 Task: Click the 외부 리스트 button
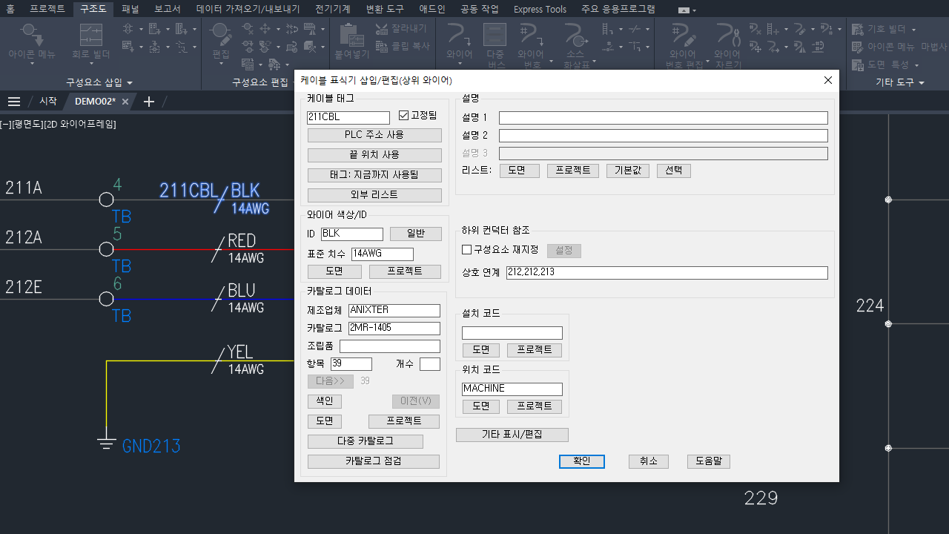pyautogui.click(x=374, y=195)
